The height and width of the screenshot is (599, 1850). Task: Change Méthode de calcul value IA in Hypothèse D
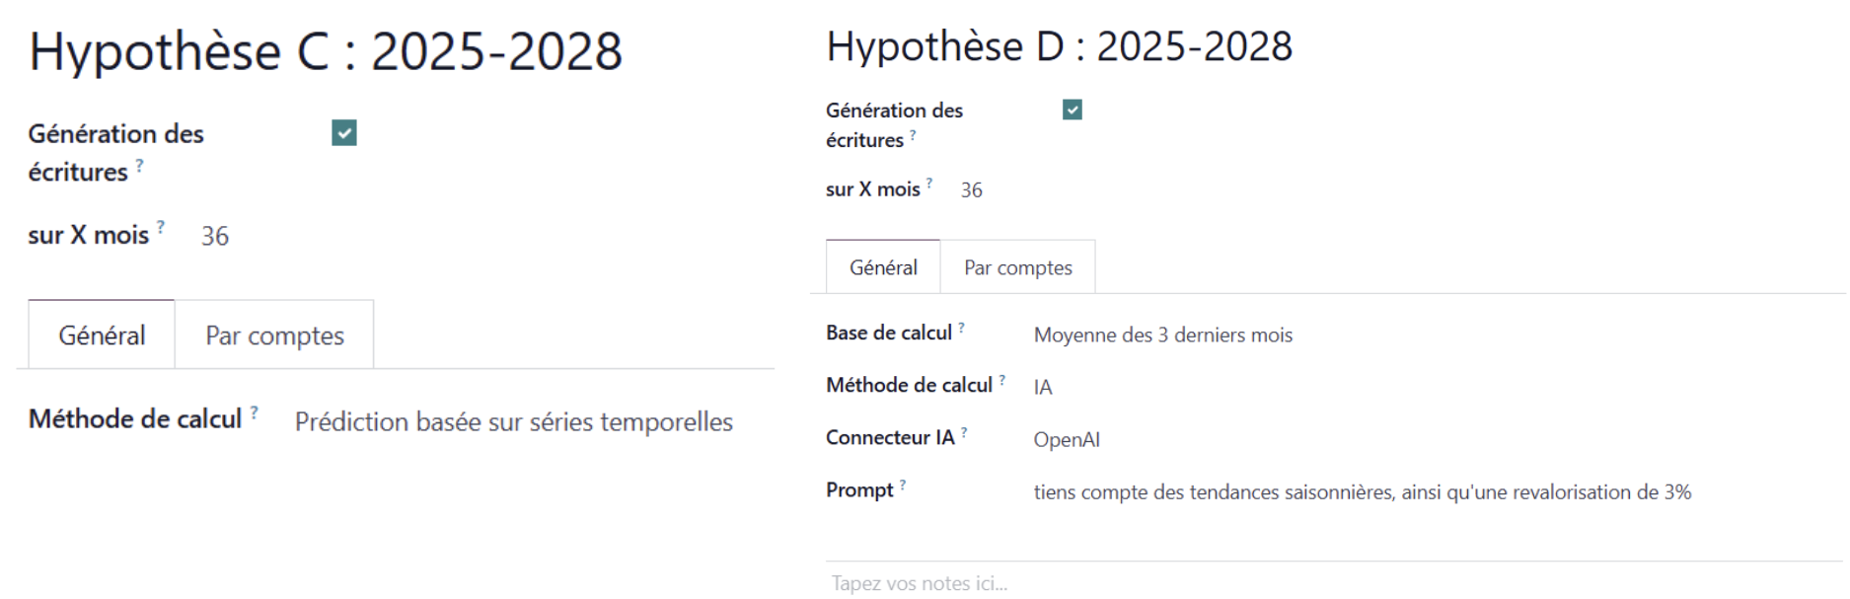click(x=1043, y=388)
